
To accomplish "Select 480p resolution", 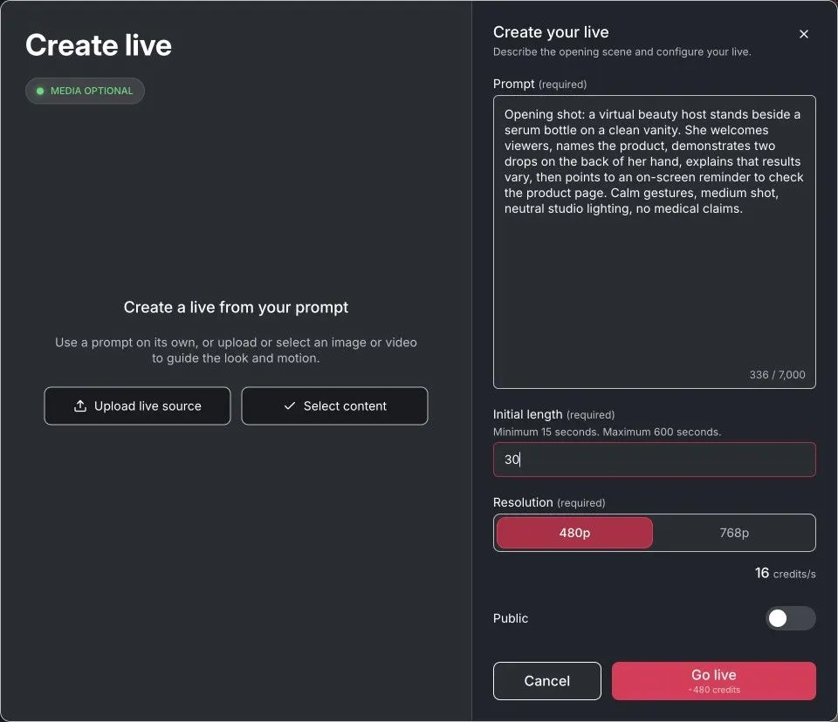I will coord(574,533).
